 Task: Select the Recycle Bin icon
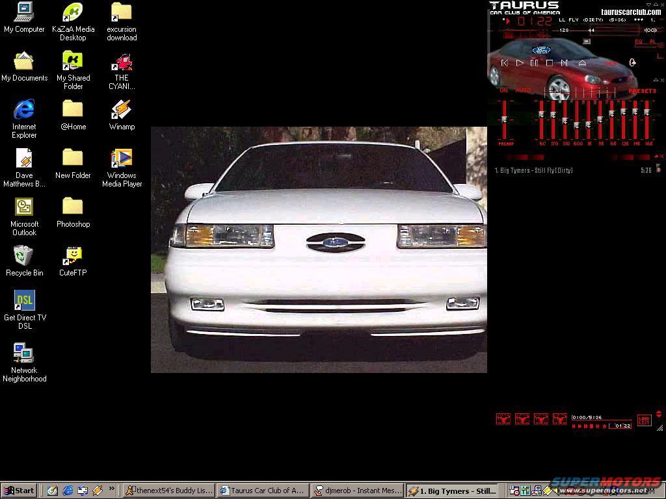[24, 255]
